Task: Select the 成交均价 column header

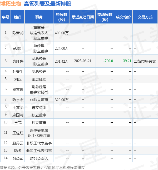Action: [x=123, y=17]
